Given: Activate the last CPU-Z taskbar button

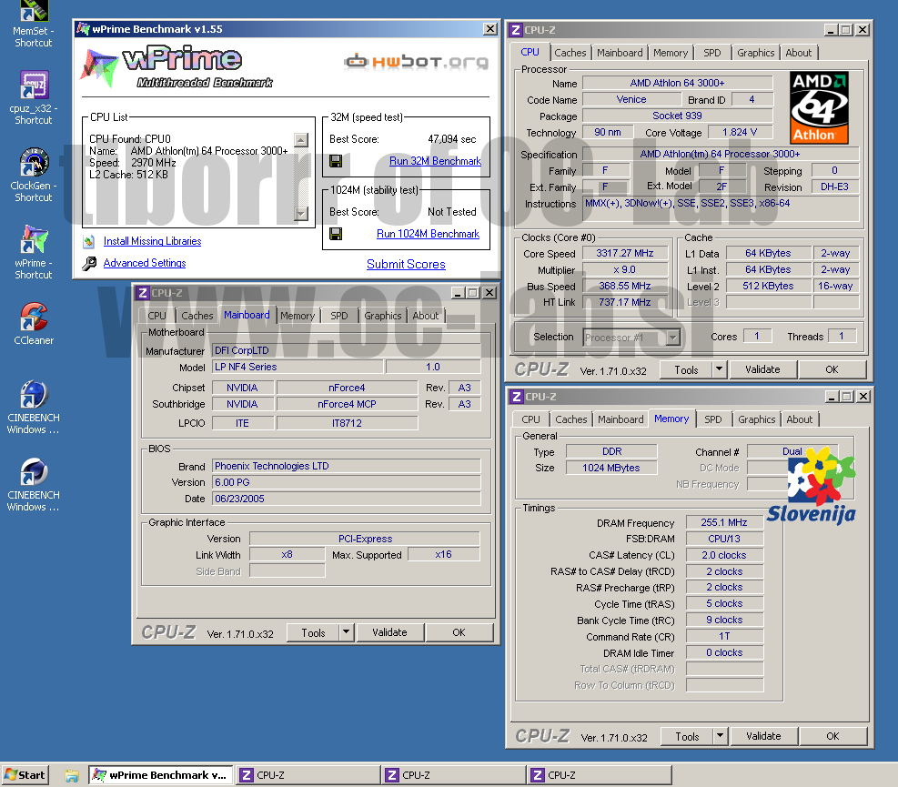Looking at the screenshot, I should (599, 775).
